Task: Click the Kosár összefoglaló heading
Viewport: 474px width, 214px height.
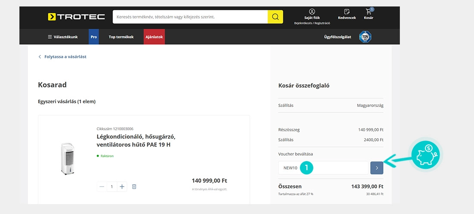Action: click(304, 86)
